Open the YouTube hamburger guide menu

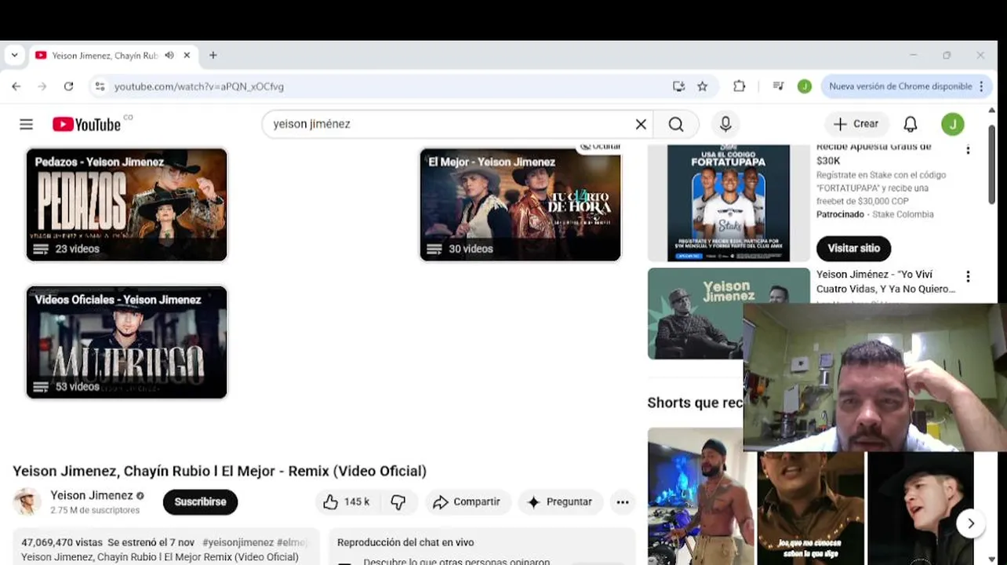click(x=26, y=124)
